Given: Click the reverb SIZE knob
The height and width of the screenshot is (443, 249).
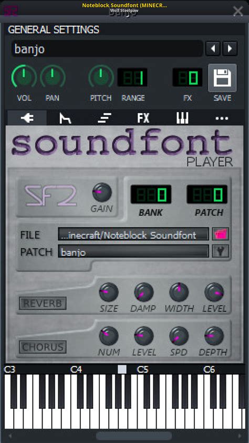Looking at the screenshot, I should click(x=109, y=292).
